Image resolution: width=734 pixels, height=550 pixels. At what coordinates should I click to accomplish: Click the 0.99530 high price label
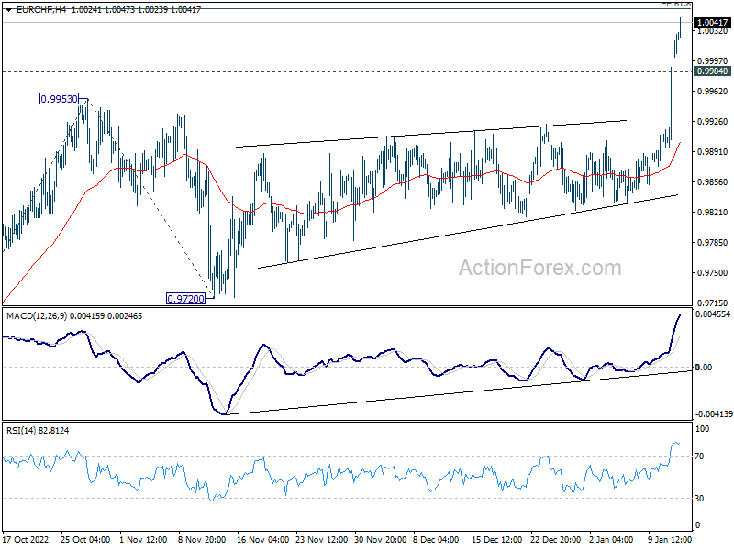point(59,99)
